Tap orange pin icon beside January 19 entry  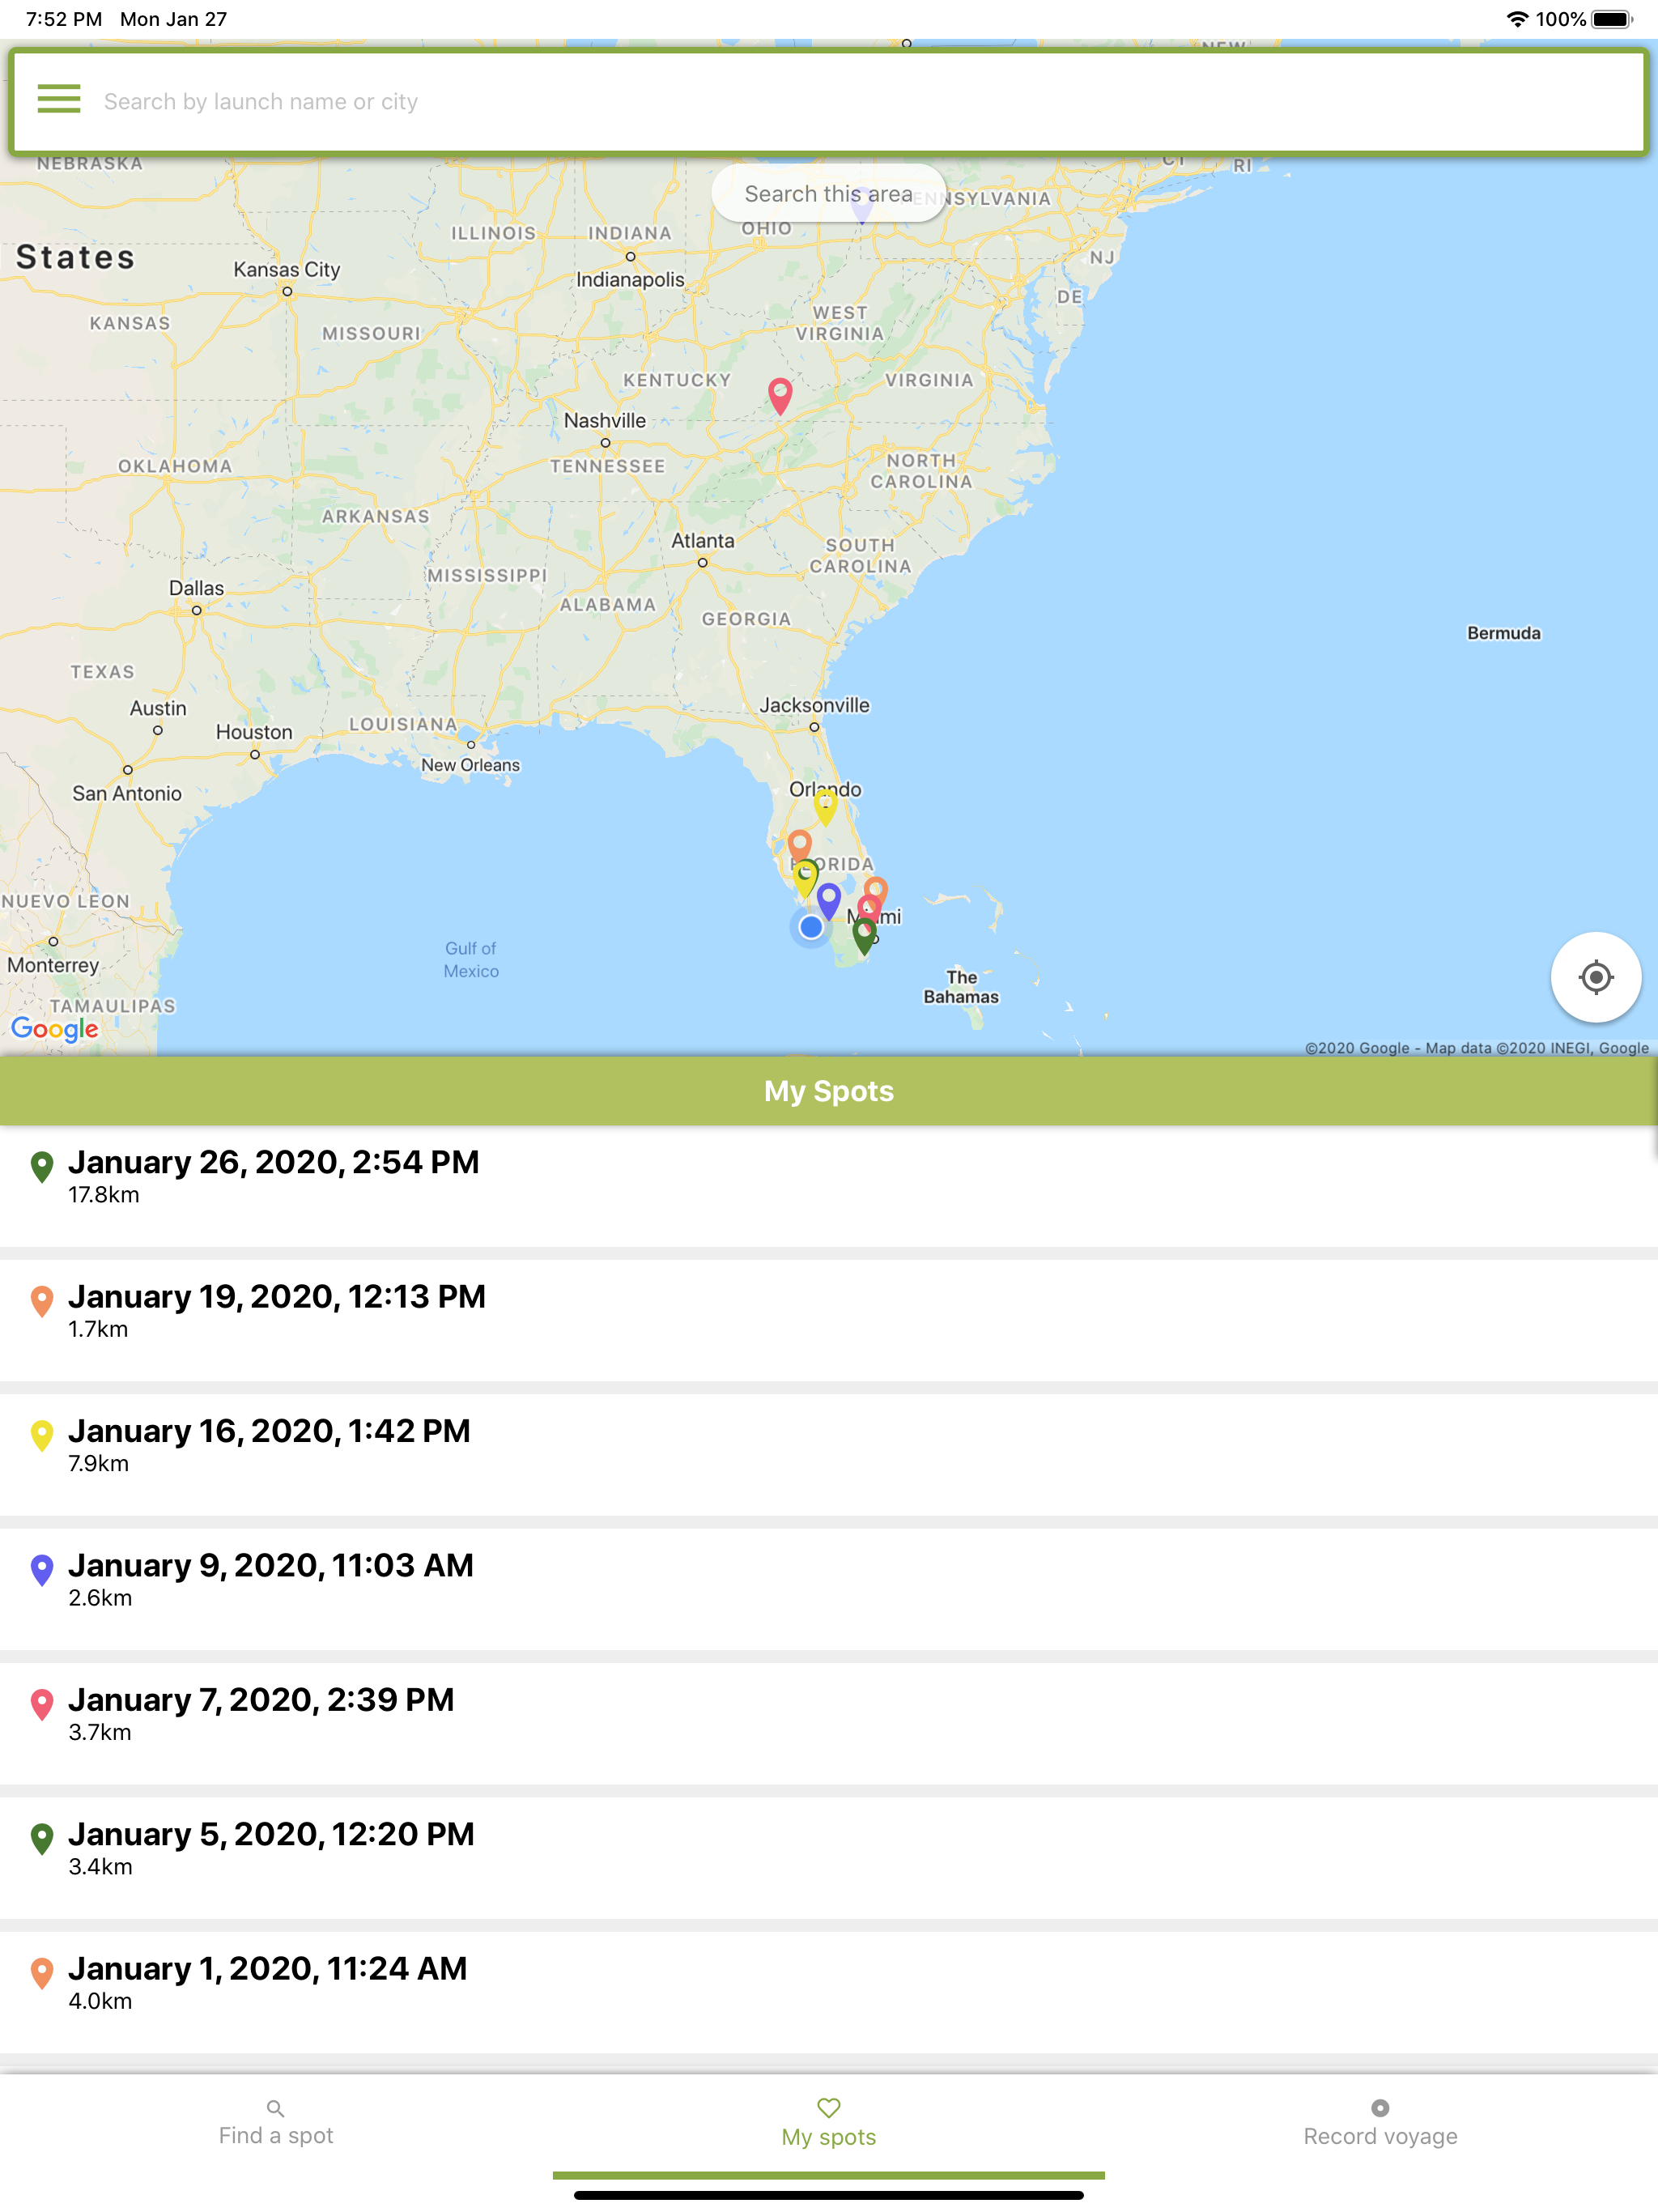(x=42, y=1301)
